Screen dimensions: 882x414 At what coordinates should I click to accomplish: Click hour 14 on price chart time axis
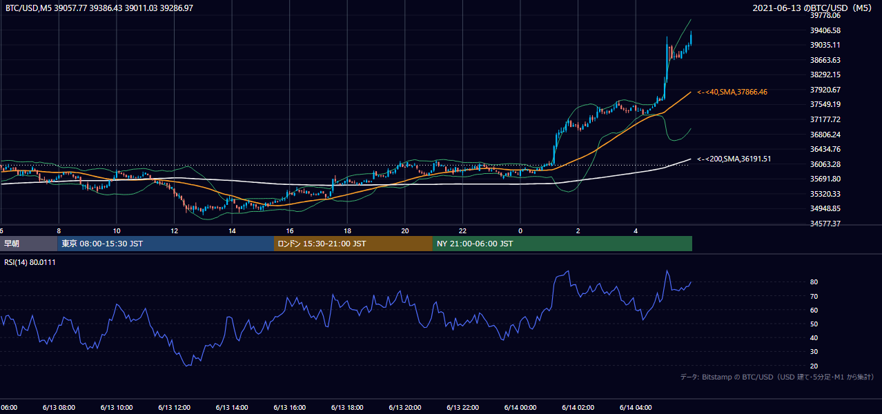(231, 230)
